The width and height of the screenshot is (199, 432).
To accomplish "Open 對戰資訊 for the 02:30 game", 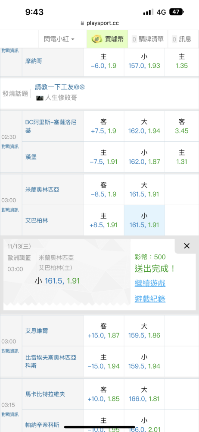I will [x=10, y=146].
